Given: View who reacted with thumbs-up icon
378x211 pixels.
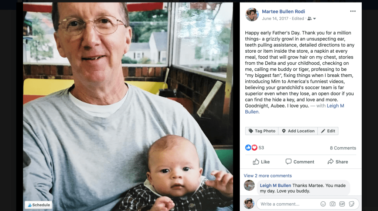Looking at the screenshot, I should pos(248,148).
